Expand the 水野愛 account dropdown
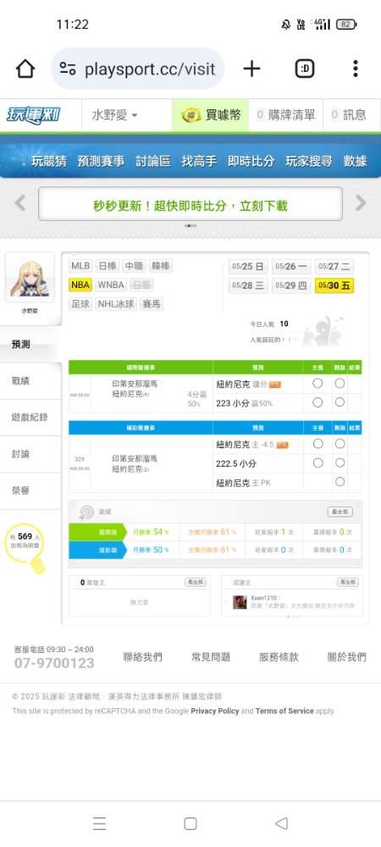Image resolution: width=381 pixels, height=847 pixels. click(x=114, y=115)
